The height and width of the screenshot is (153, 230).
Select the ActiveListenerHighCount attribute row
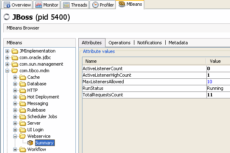tap(156, 75)
